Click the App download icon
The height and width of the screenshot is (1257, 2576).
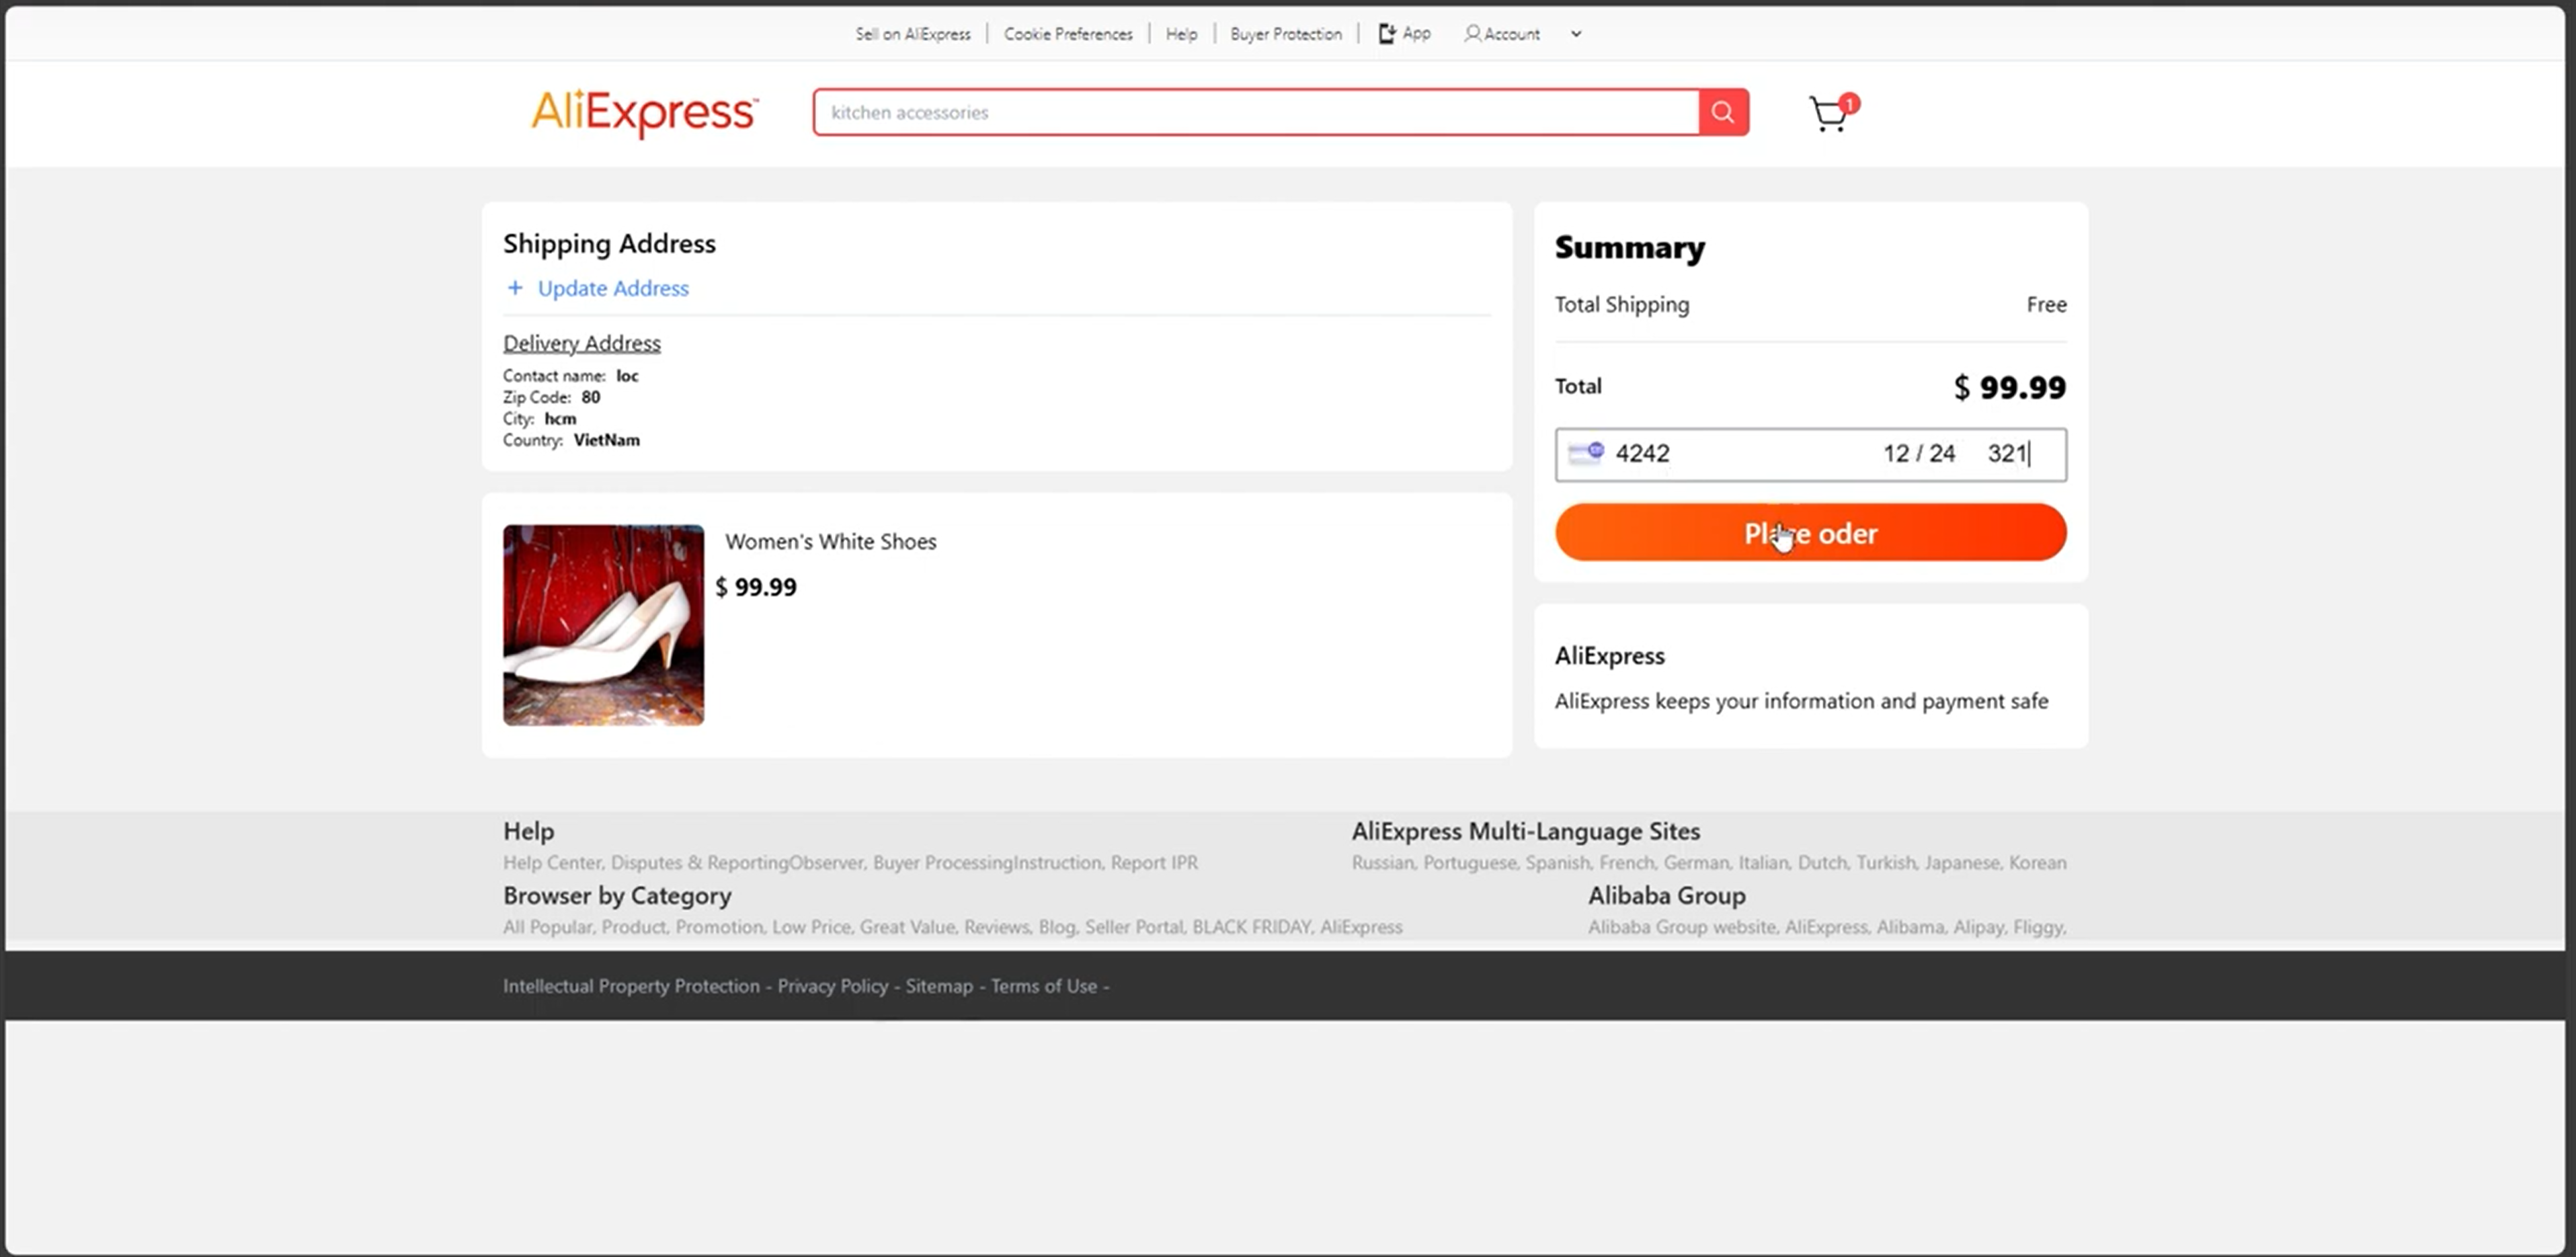pyautogui.click(x=1387, y=34)
